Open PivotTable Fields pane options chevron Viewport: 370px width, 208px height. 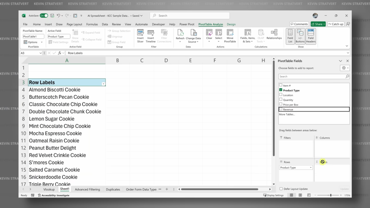340,61
